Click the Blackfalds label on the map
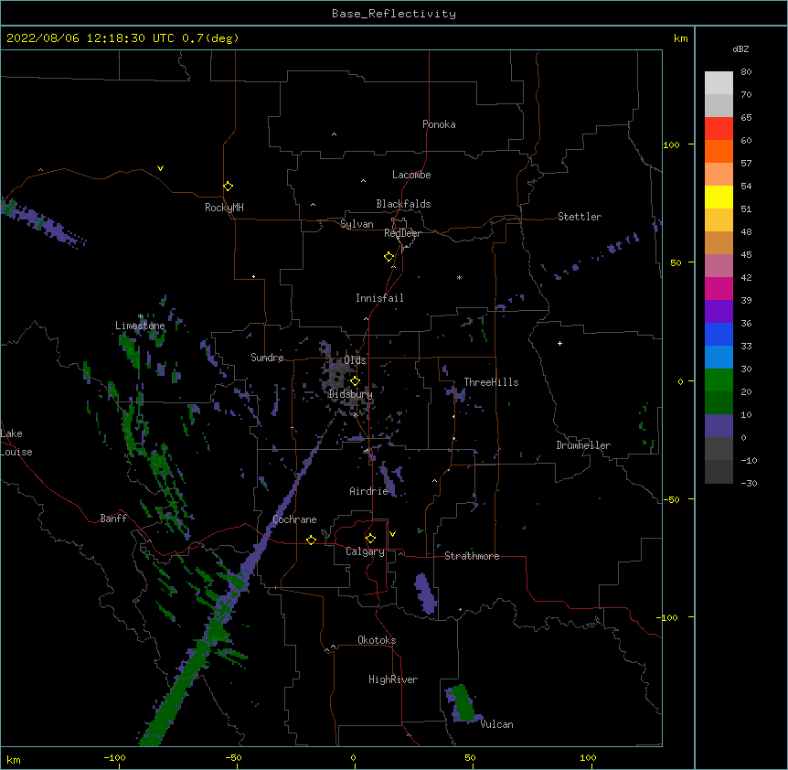Viewport: 788px width, 770px height. (403, 204)
